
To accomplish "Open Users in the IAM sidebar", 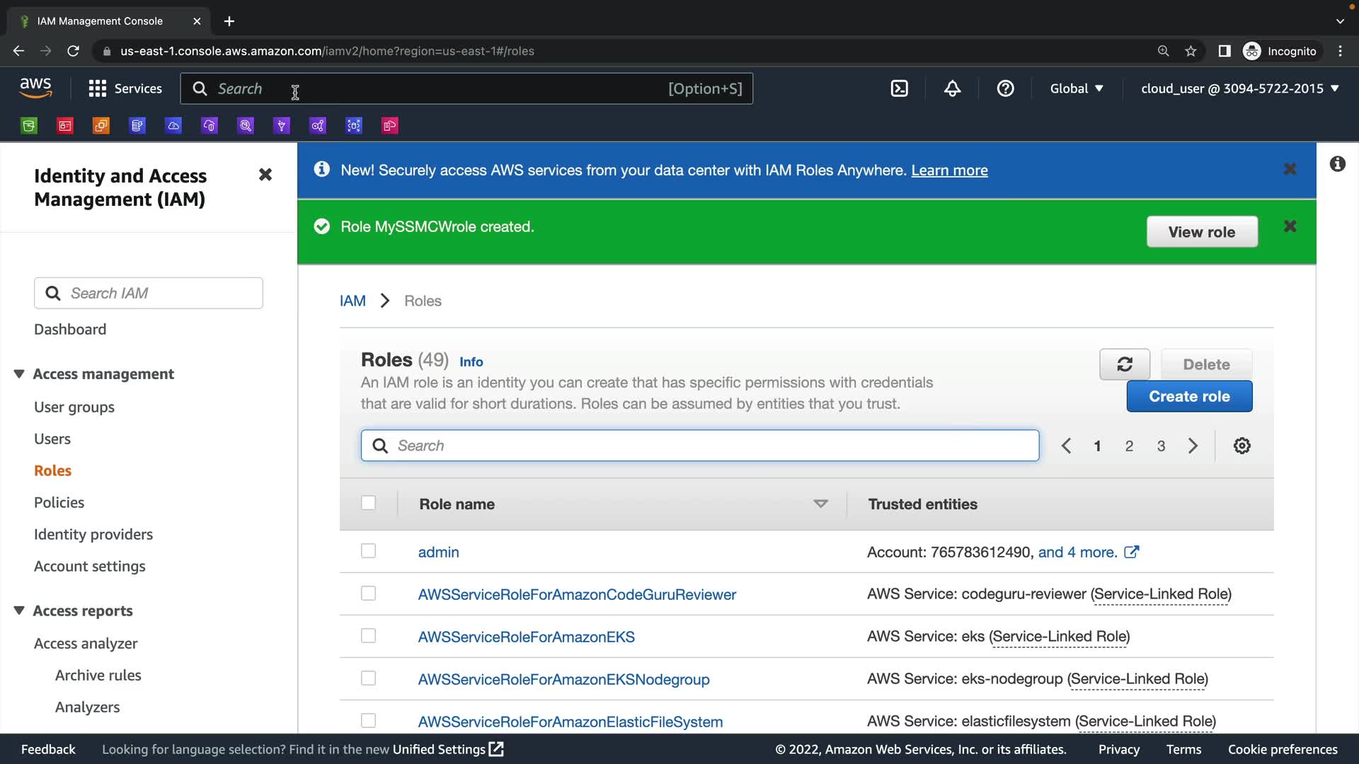I will 52,439.
